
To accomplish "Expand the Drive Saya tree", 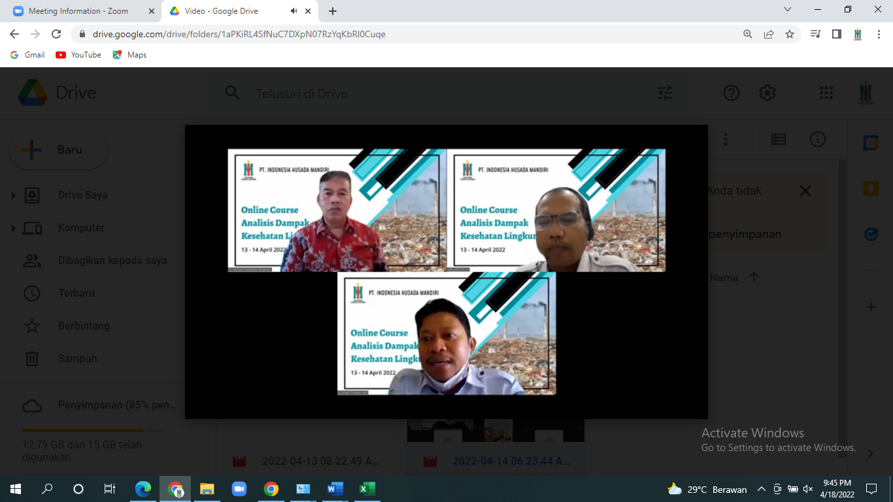I will point(13,195).
